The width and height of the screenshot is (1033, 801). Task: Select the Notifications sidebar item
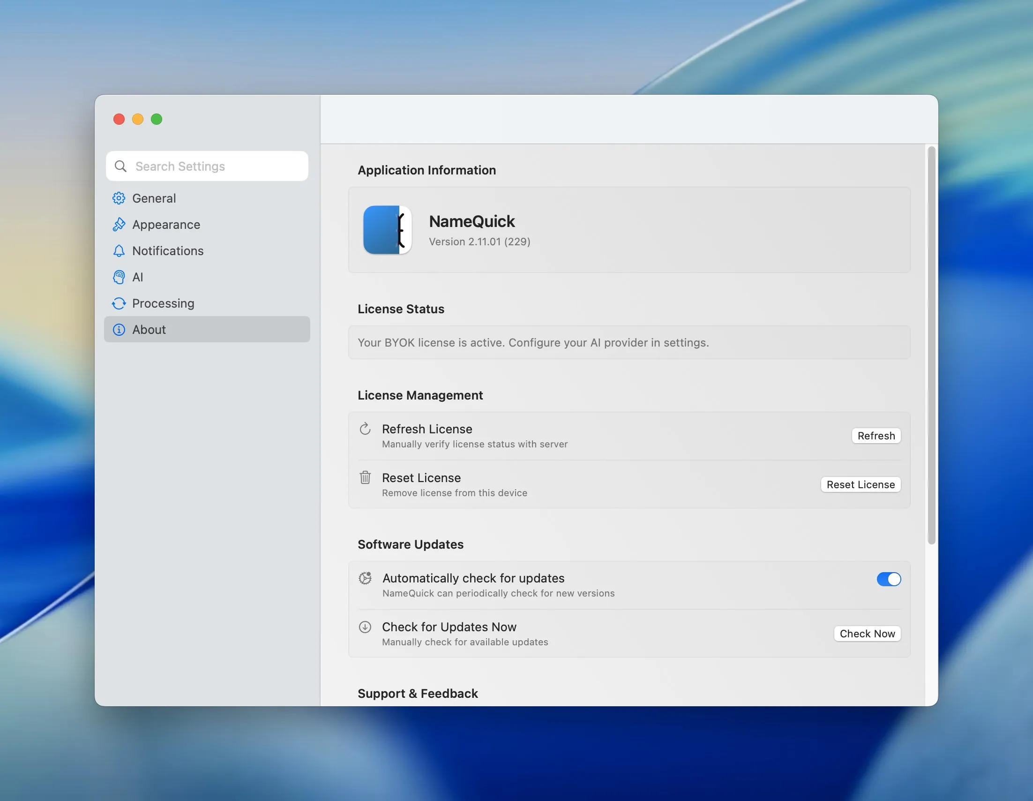[168, 251]
